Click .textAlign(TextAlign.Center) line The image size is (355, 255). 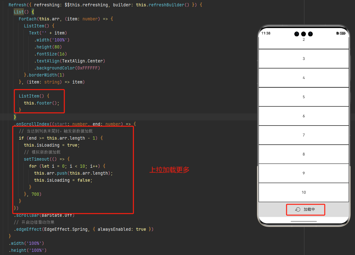[69, 61]
